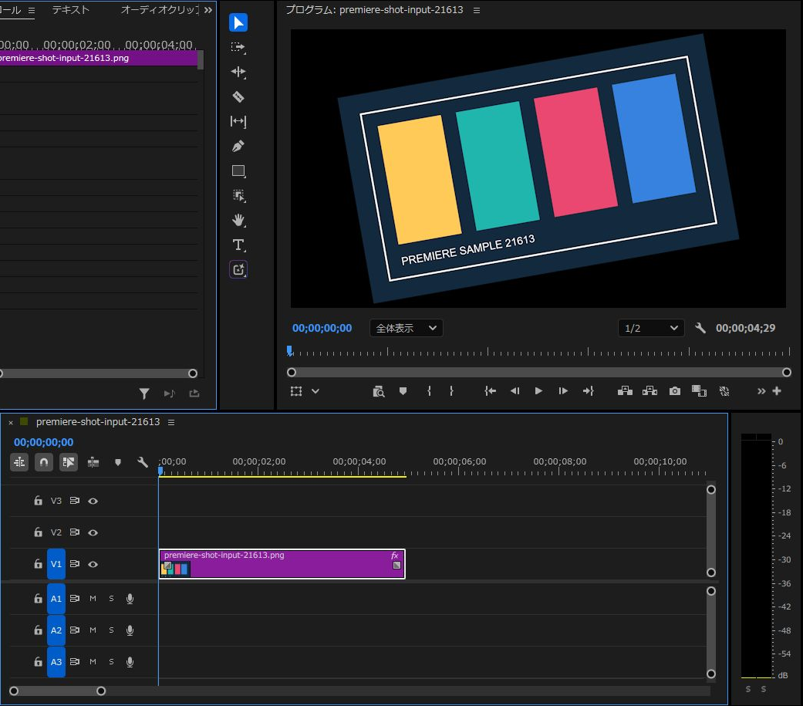Go to In point
This screenshot has height=706, width=803.
coord(490,391)
